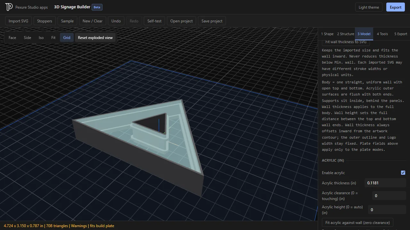The width and height of the screenshot is (410, 230).
Task: Switch viewport to Face view
Action: tap(12, 38)
